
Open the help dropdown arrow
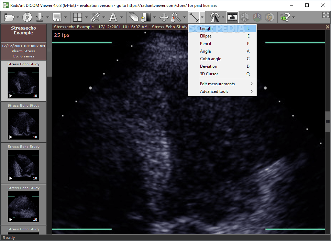click(x=294, y=17)
